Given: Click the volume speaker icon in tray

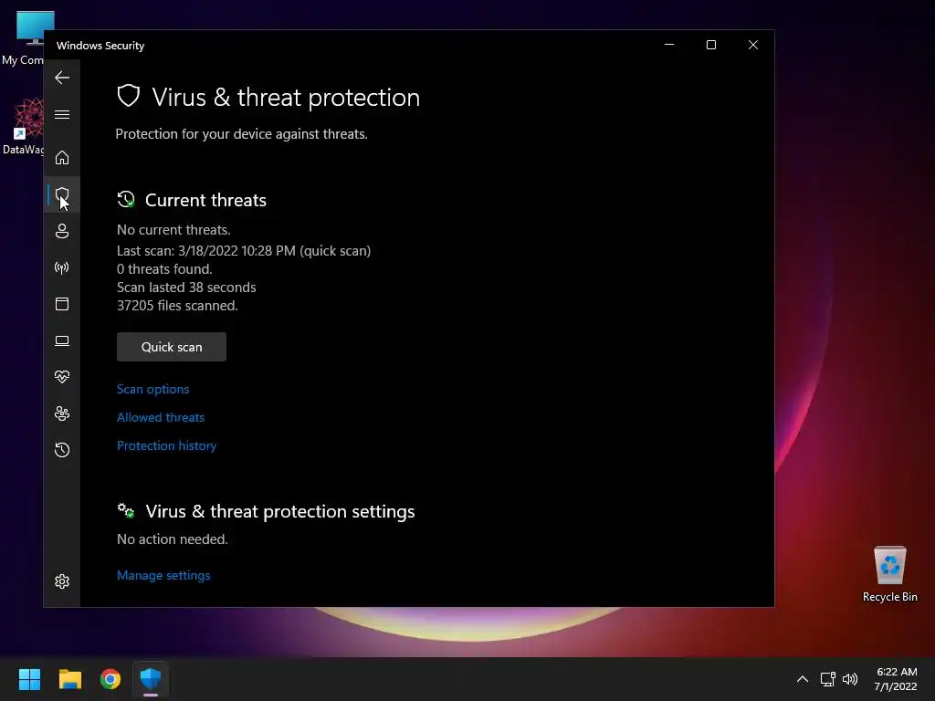Looking at the screenshot, I should (850, 679).
